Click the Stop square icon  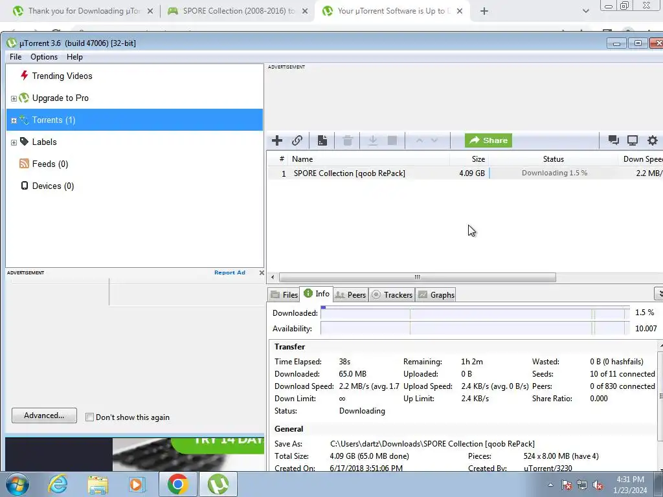(x=392, y=140)
